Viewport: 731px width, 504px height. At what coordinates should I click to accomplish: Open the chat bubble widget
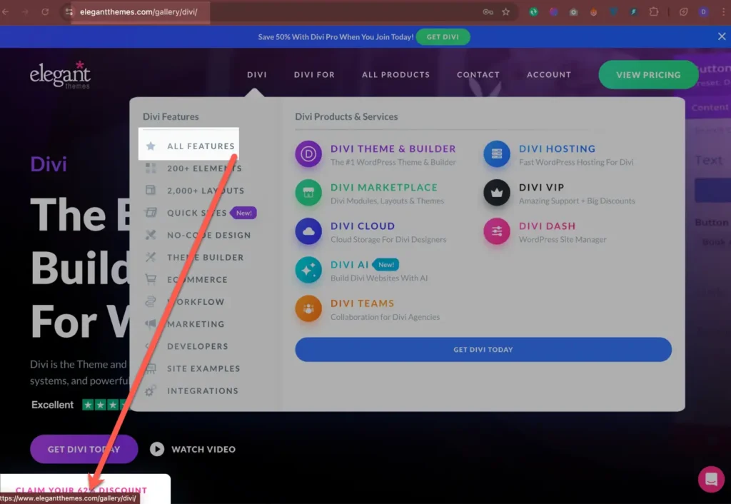click(x=711, y=479)
